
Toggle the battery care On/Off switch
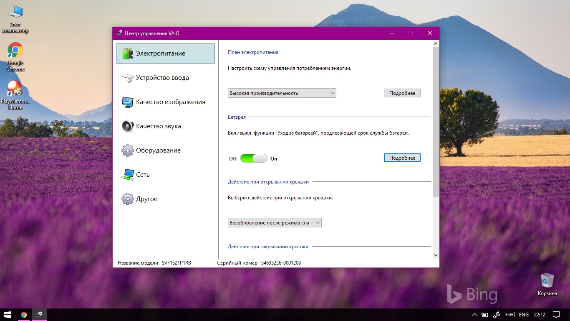click(x=254, y=158)
